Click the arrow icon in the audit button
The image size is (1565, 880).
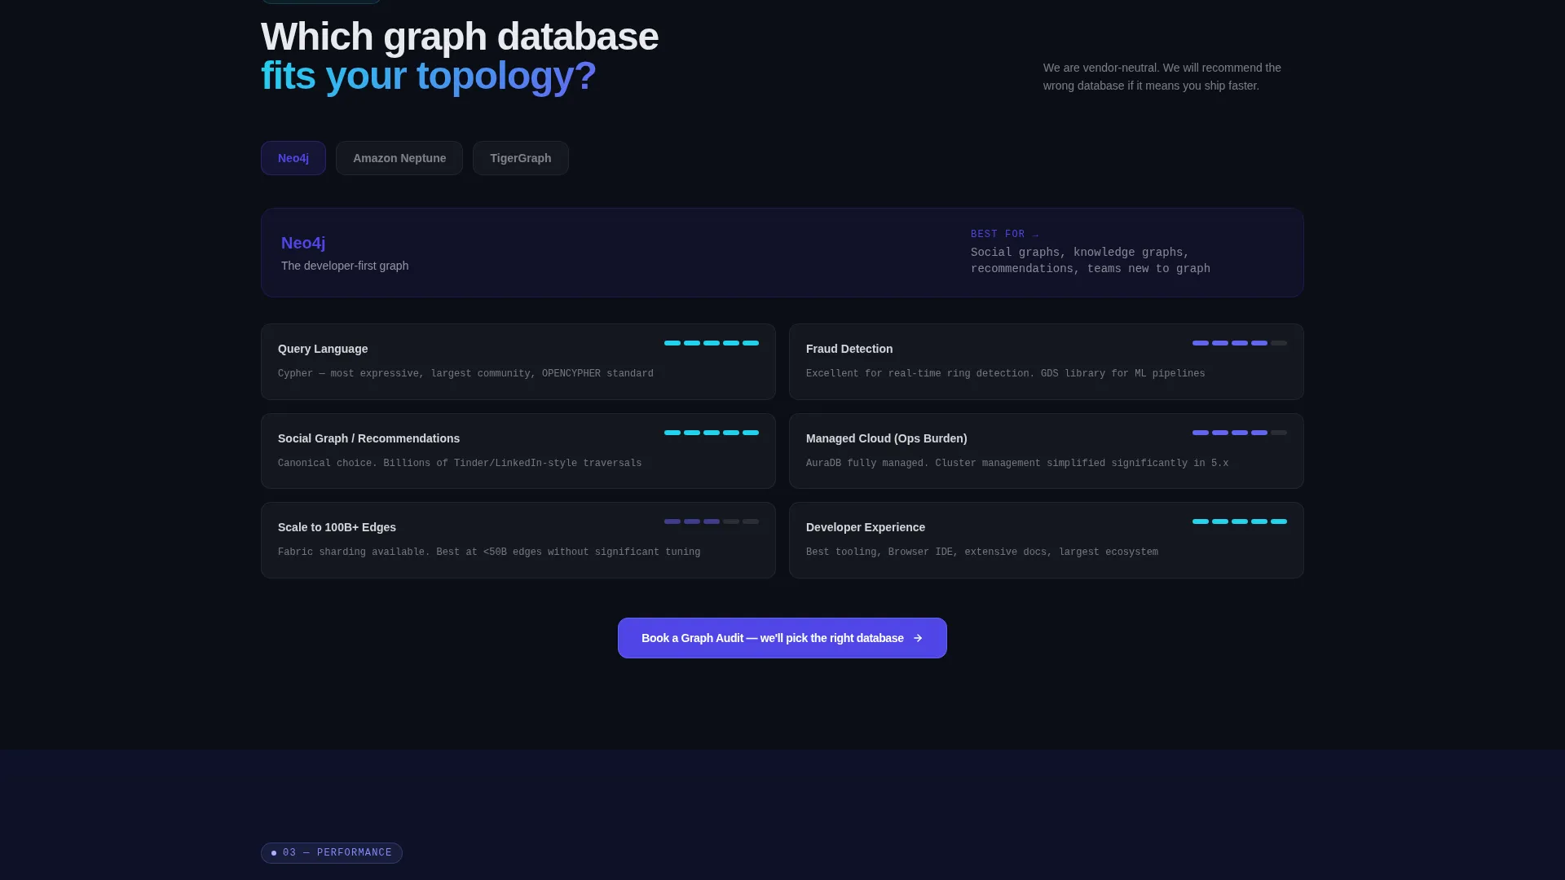(918, 638)
